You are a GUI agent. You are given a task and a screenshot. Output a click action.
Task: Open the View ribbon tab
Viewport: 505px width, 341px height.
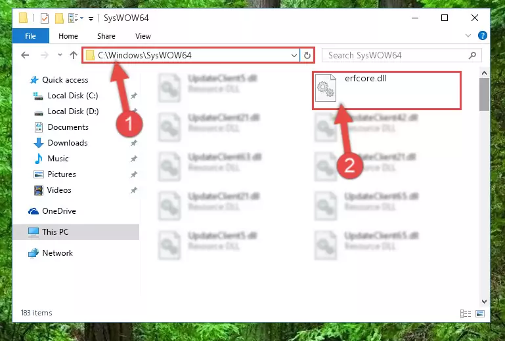coord(143,36)
